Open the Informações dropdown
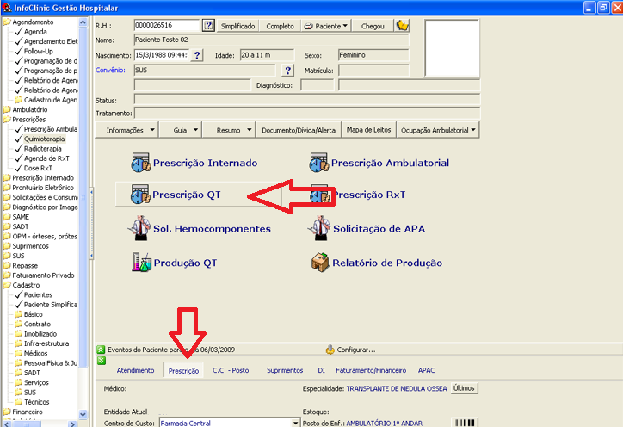 (127, 130)
